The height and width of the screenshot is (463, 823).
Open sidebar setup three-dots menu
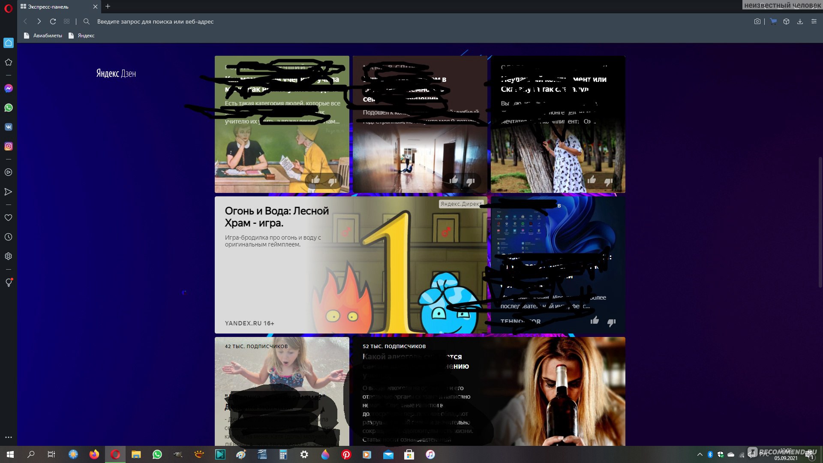click(x=8, y=437)
